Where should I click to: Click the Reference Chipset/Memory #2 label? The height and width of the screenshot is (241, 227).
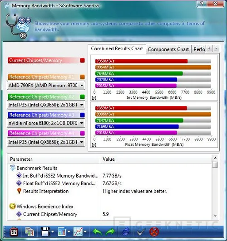coord(42,96)
